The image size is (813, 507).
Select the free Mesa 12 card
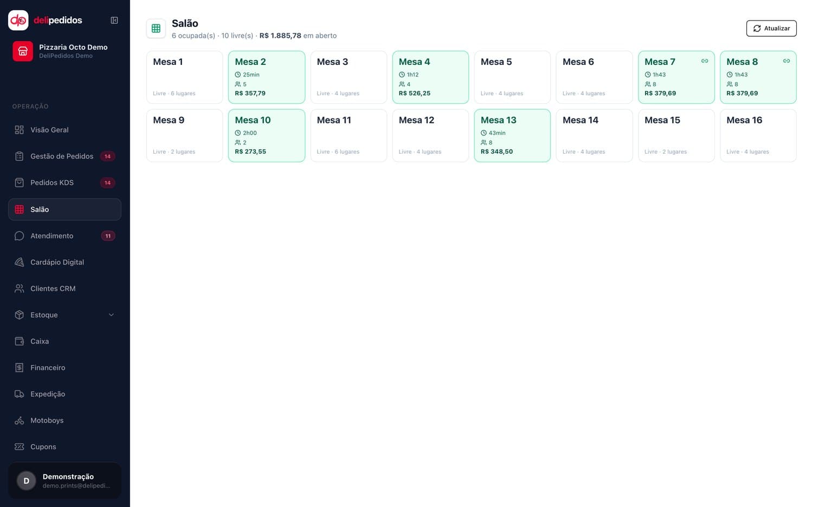coord(430,136)
